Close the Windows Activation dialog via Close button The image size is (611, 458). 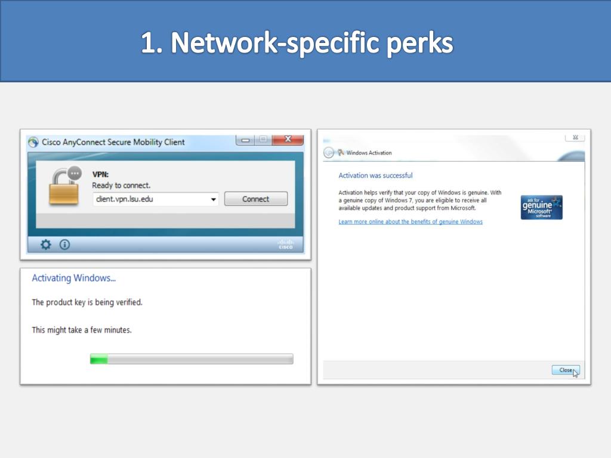coord(566,370)
